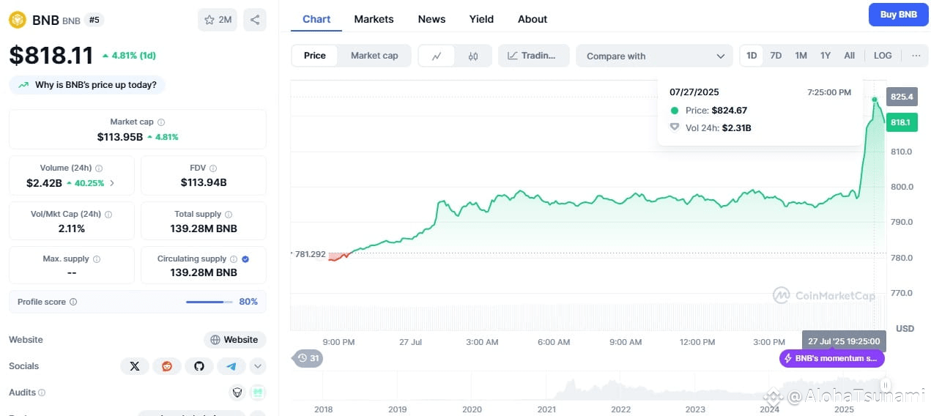
Task: Open the Reddit social icon
Action: (x=167, y=366)
